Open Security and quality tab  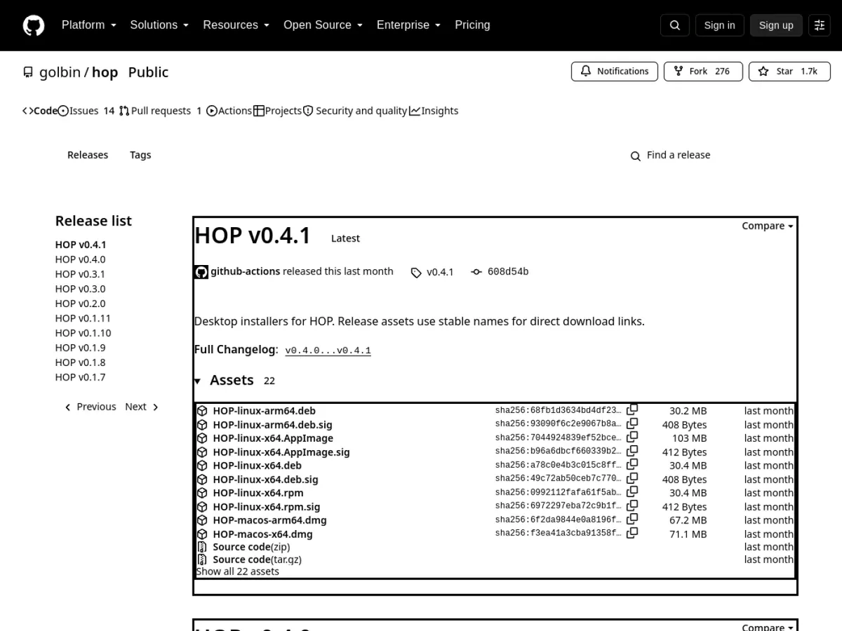click(355, 111)
